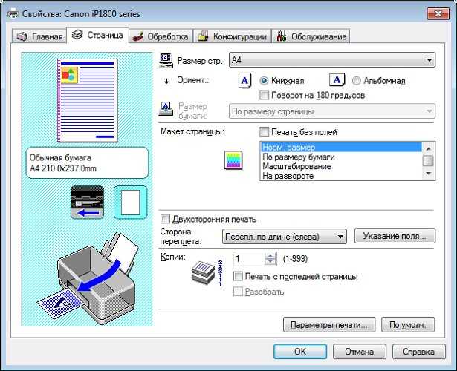Open the Главная tab
The image size is (457, 371).
pos(39,36)
